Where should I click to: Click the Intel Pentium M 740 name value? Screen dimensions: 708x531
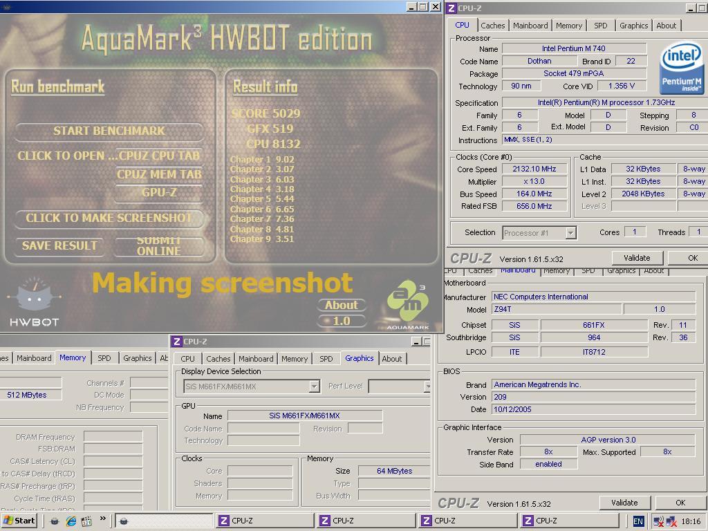click(574, 48)
